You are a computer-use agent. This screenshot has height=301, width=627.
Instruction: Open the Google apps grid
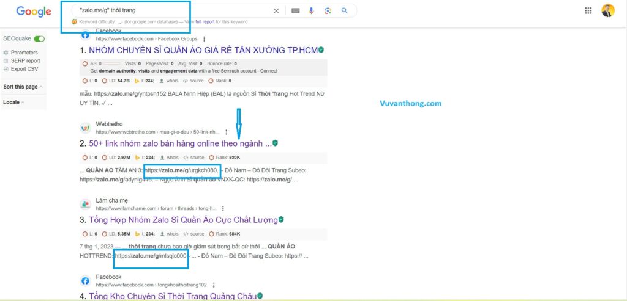[588, 11]
